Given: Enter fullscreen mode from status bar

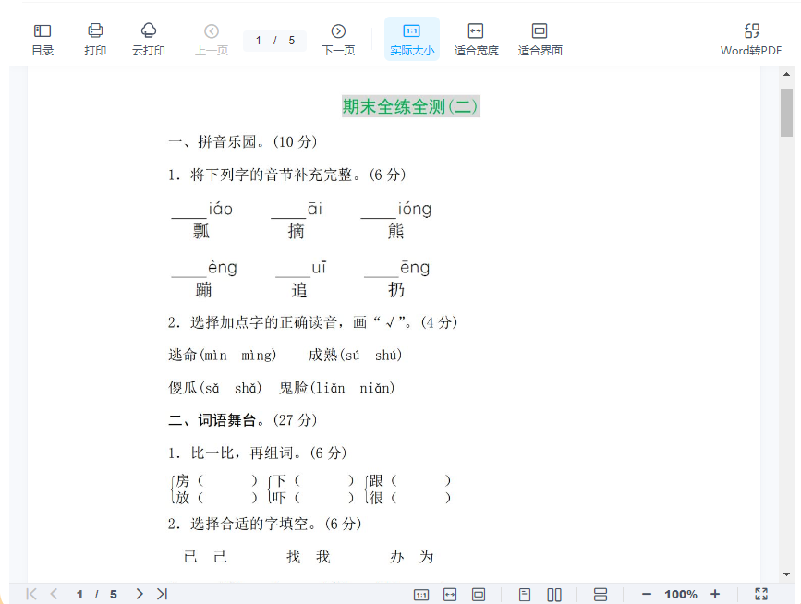Looking at the screenshot, I should coord(761,594).
